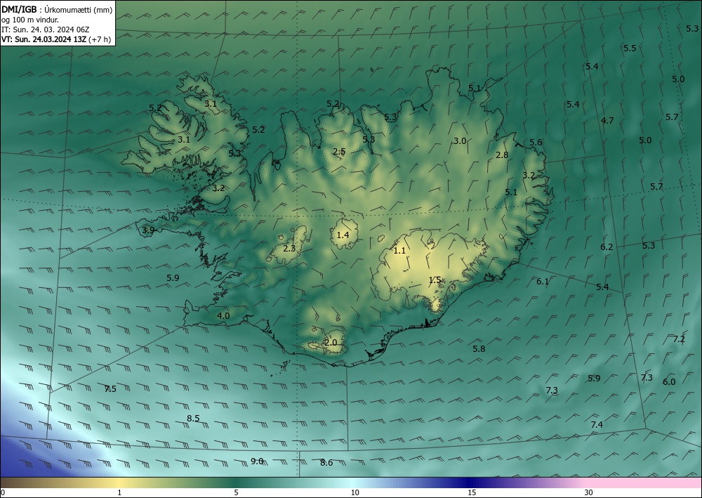Click the 7.2 value on the map
Screen dimensions: 702x498
(x=679, y=339)
